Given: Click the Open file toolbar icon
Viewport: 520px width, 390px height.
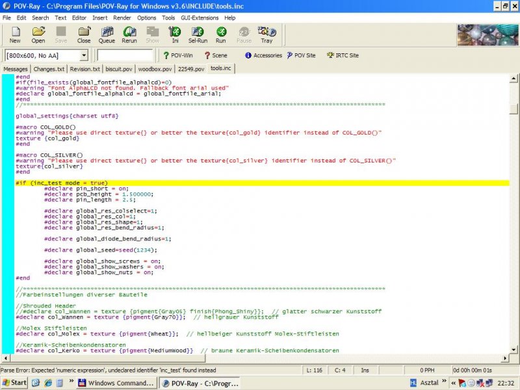Looking at the screenshot, I should (x=38, y=35).
